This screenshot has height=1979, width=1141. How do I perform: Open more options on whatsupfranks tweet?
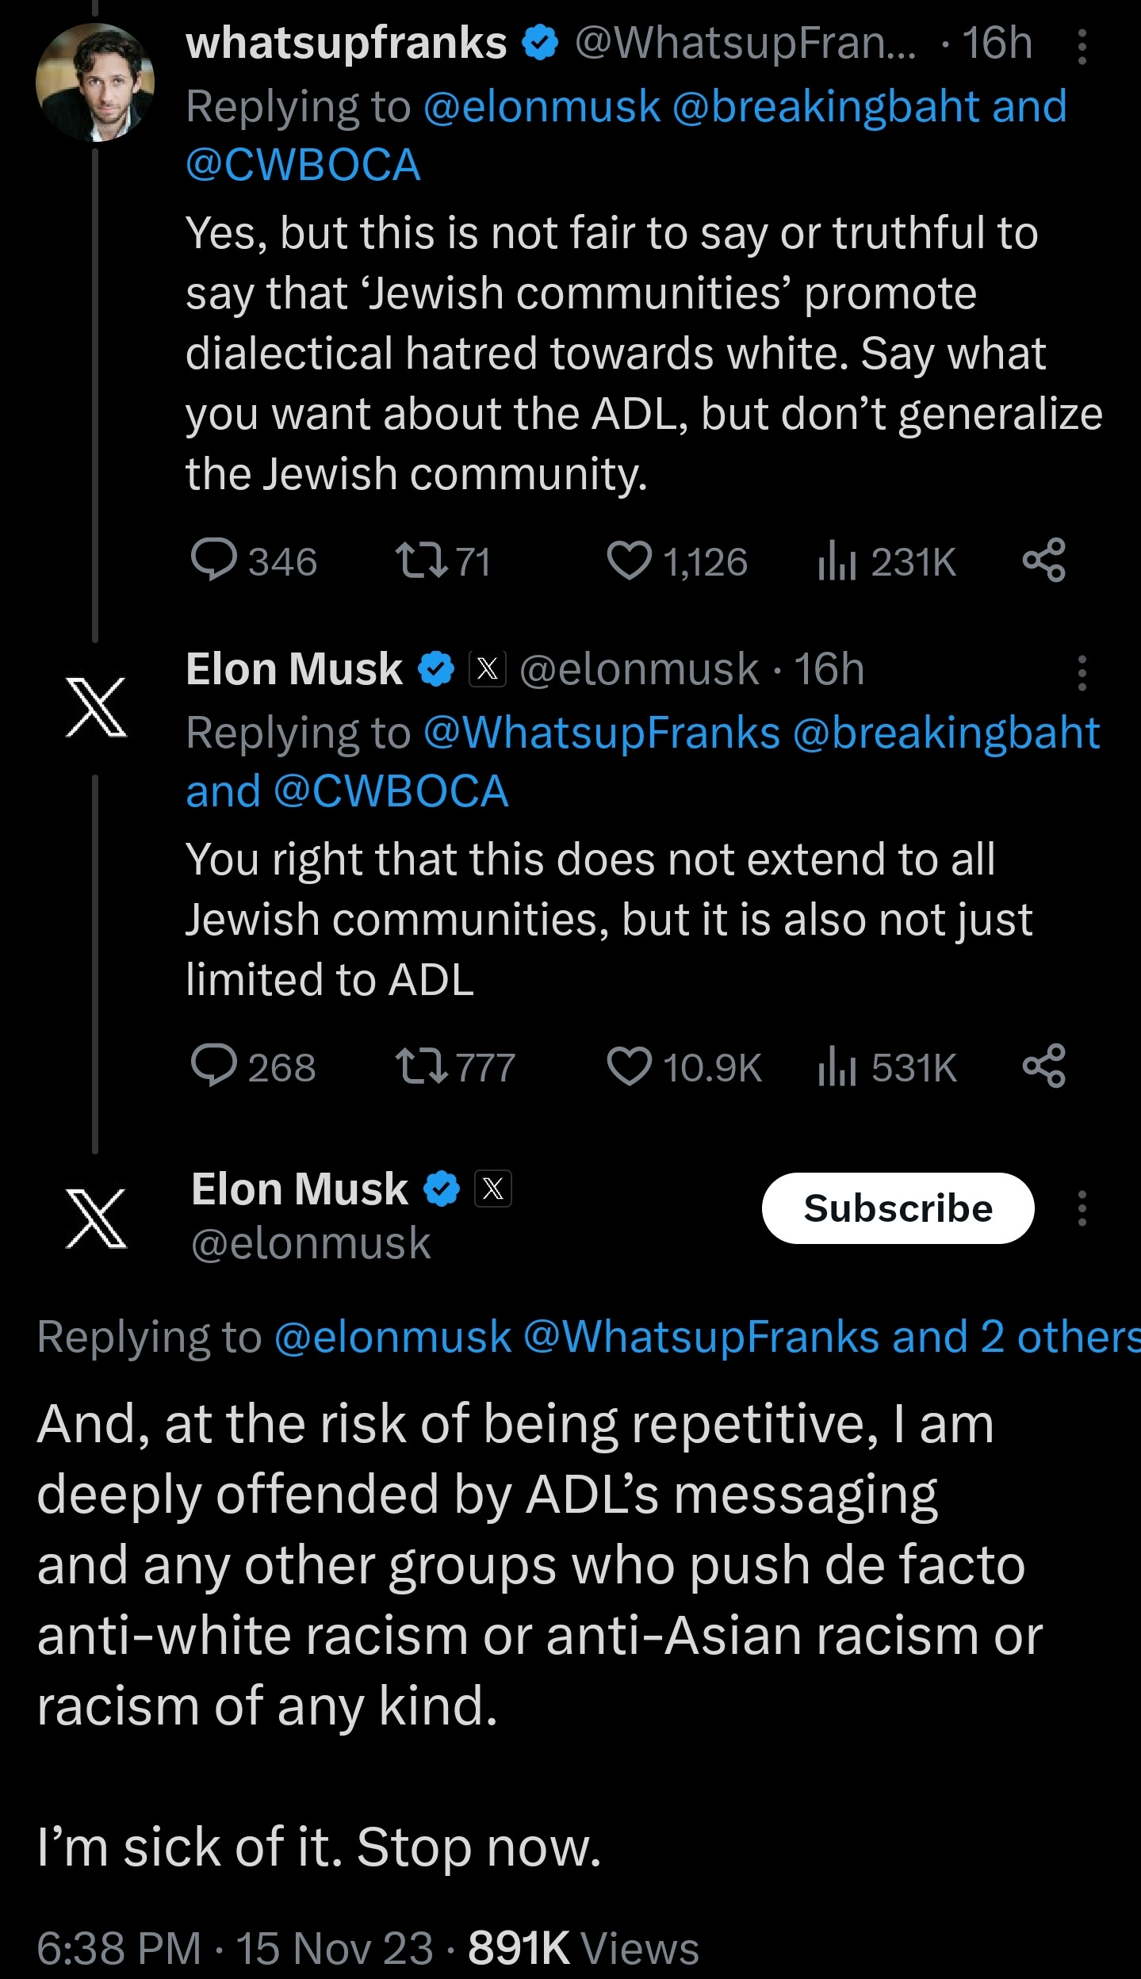click(x=1082, y=47)
